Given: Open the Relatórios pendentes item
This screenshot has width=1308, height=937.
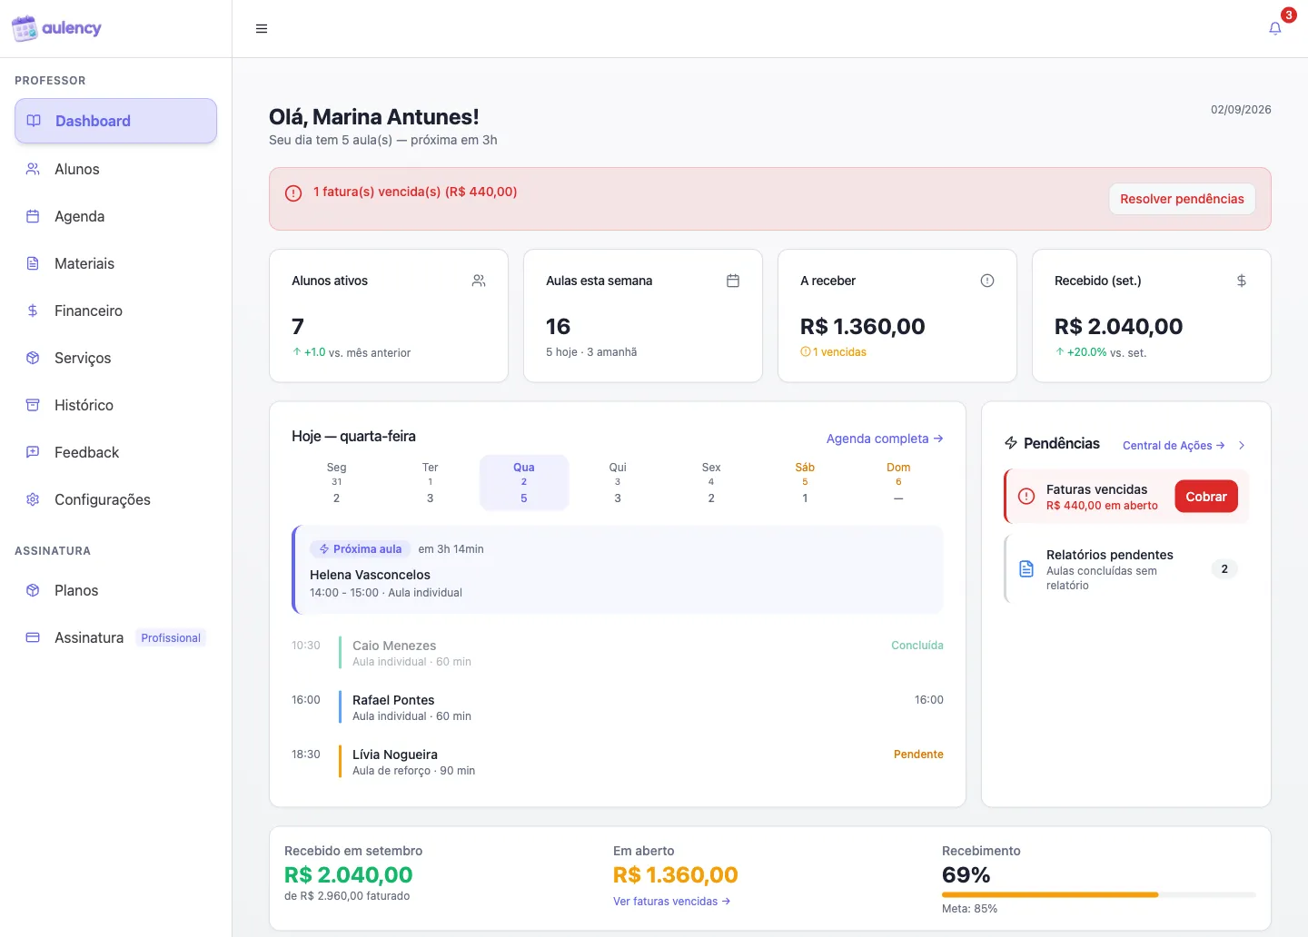Looking at the screenshot, I should pyautogui.click(x=1126, y=569).
